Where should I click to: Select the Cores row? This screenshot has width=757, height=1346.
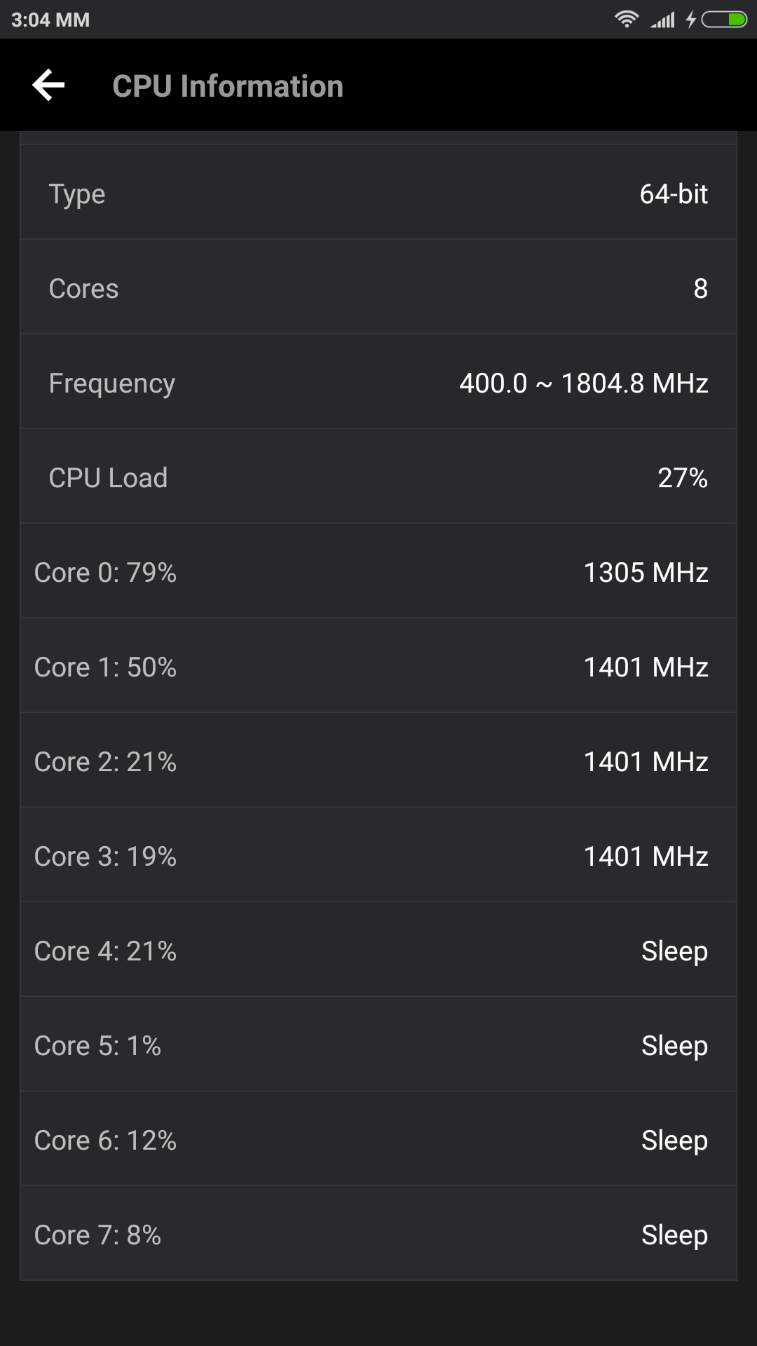click(x=378, y=288)
